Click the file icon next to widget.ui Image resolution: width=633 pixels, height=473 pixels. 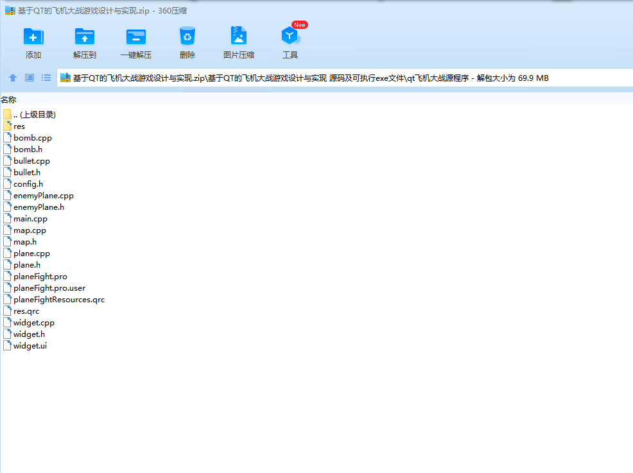7,346
